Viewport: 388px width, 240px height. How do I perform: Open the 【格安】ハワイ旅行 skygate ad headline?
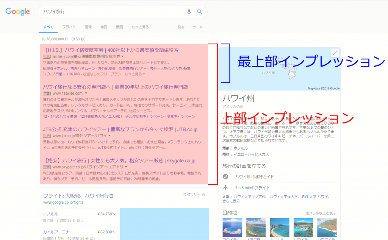point(119,161)
